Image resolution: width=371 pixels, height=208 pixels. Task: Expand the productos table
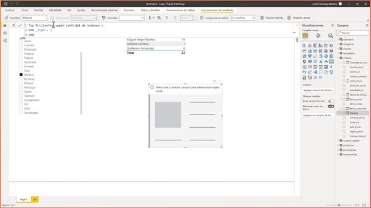pyautogui.click(x=338, y=145)
